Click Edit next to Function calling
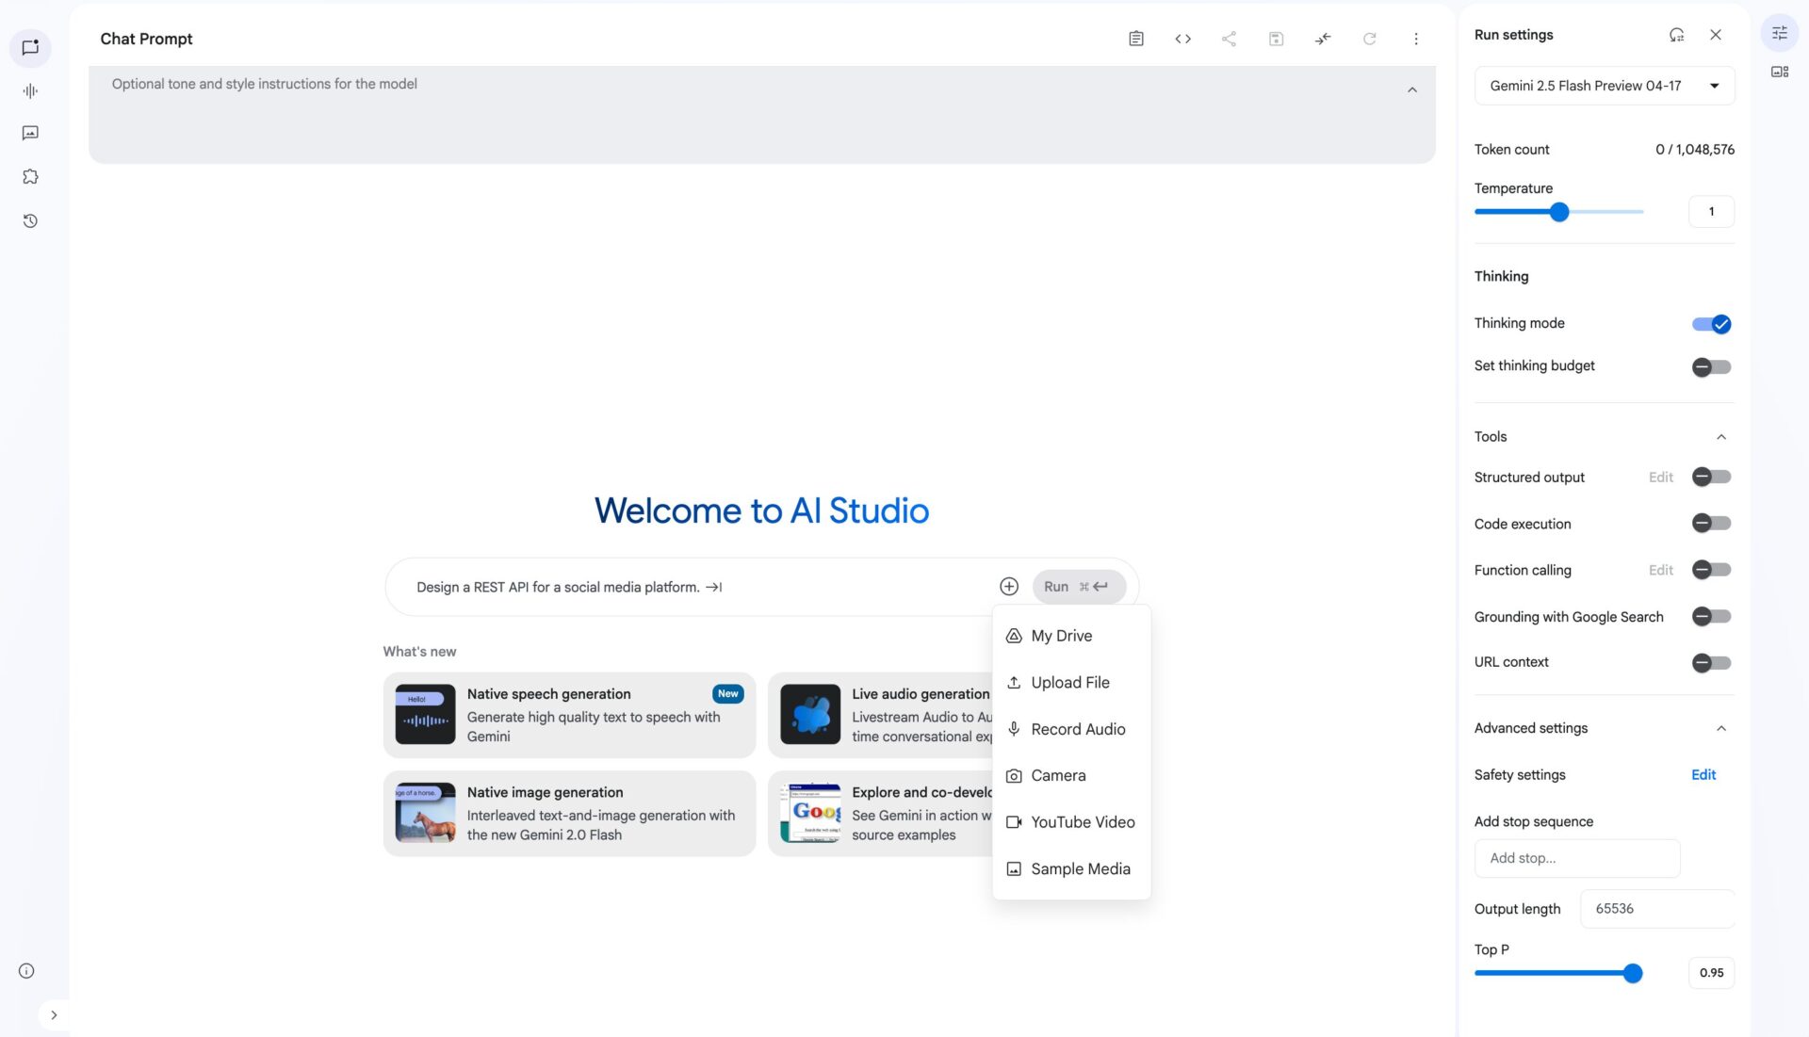 click(1660, 571)
